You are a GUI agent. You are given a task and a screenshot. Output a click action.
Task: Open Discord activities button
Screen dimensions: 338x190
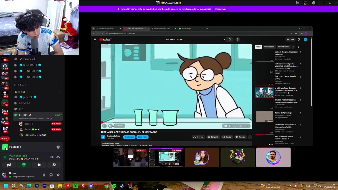point(39,165)
